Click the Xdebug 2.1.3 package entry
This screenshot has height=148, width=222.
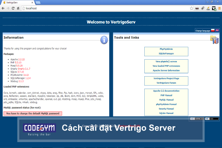[x=17, y=81]
